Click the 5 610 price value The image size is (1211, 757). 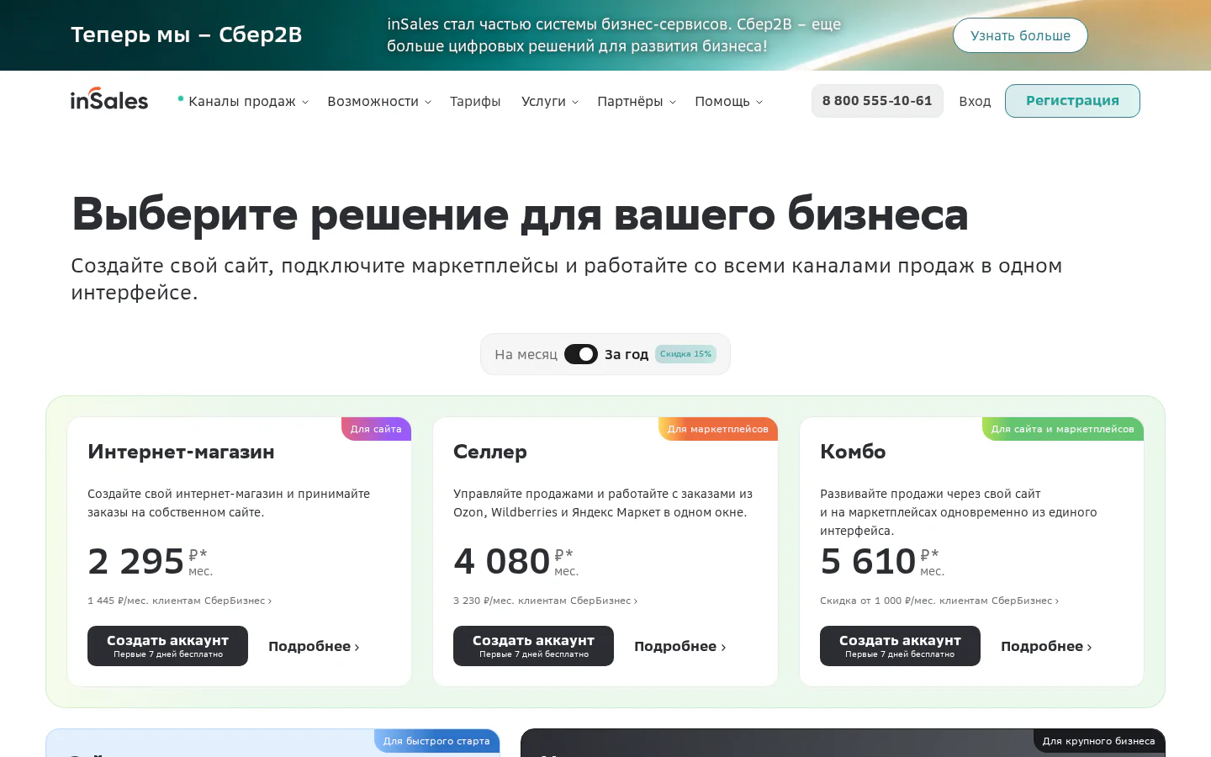868,561
